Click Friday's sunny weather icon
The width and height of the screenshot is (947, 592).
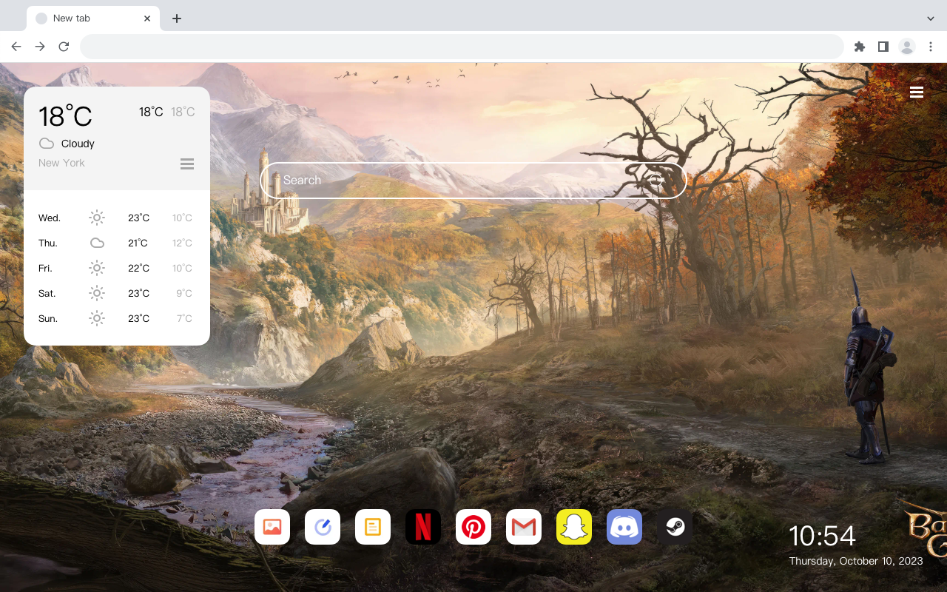(x=97, y=268)
